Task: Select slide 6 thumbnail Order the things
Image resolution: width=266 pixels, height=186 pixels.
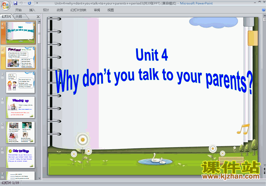Action: click(x=20, y=157)
